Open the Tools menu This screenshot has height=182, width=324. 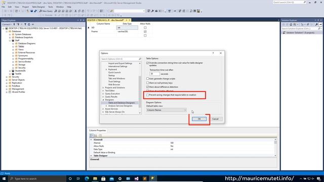coord(51,7)
